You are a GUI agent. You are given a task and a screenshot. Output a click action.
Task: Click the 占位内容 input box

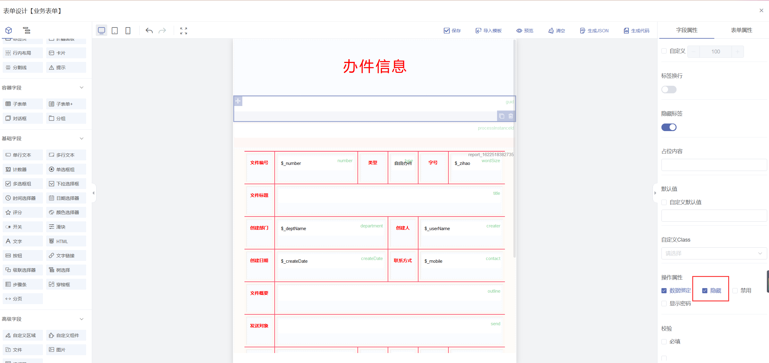(714, 165)
